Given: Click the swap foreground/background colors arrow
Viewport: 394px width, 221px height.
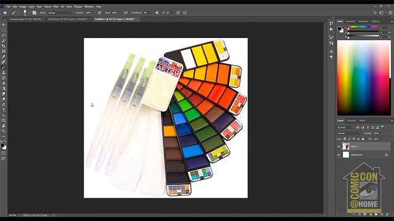Looking at the screenshot, I should click(5, 142).
